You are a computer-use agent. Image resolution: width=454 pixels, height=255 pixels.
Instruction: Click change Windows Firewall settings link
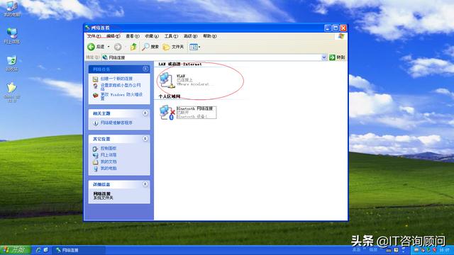pos(121,96)
